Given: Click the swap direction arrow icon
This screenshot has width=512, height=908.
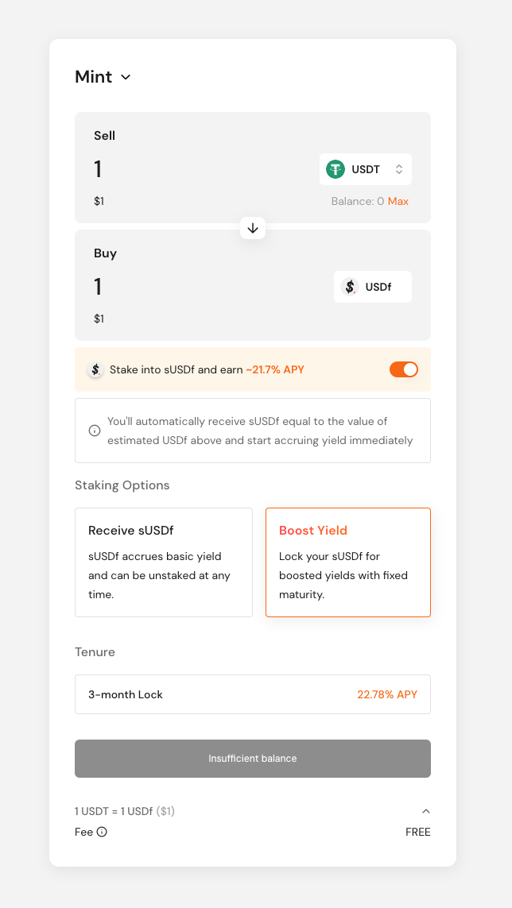Looking at the screenshot, I should pos(253,228).
